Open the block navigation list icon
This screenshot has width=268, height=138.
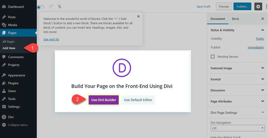59,7
